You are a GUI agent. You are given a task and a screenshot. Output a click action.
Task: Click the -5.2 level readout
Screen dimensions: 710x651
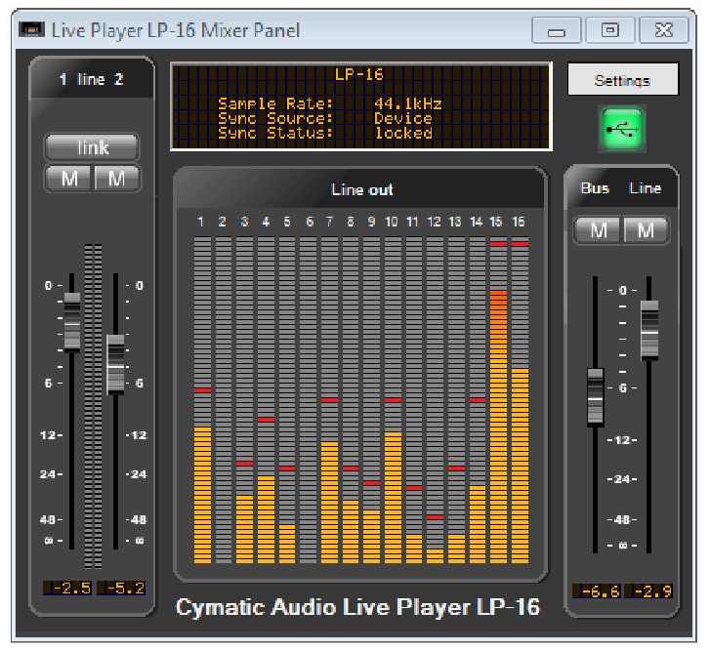(x=121, y=588)
